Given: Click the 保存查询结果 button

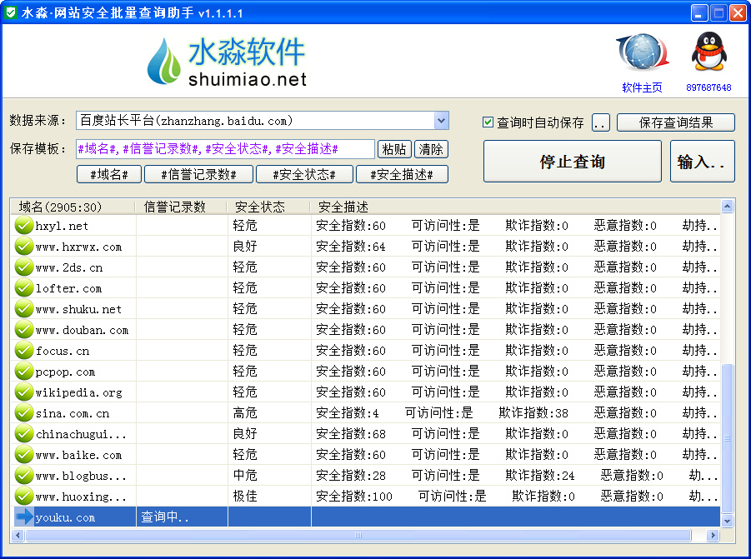Looking at the screenshot, I should (675, 122).
